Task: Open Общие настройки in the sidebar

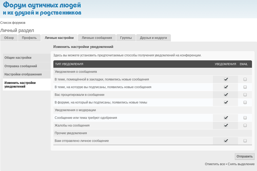Action: coord(18,58)
